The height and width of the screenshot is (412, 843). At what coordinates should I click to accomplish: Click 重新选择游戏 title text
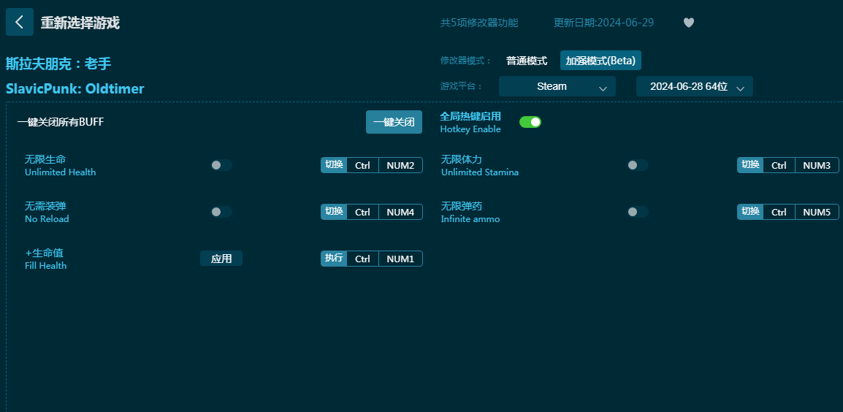80,23
